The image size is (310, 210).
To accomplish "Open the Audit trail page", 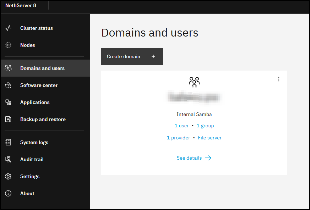I will [45, 159].
